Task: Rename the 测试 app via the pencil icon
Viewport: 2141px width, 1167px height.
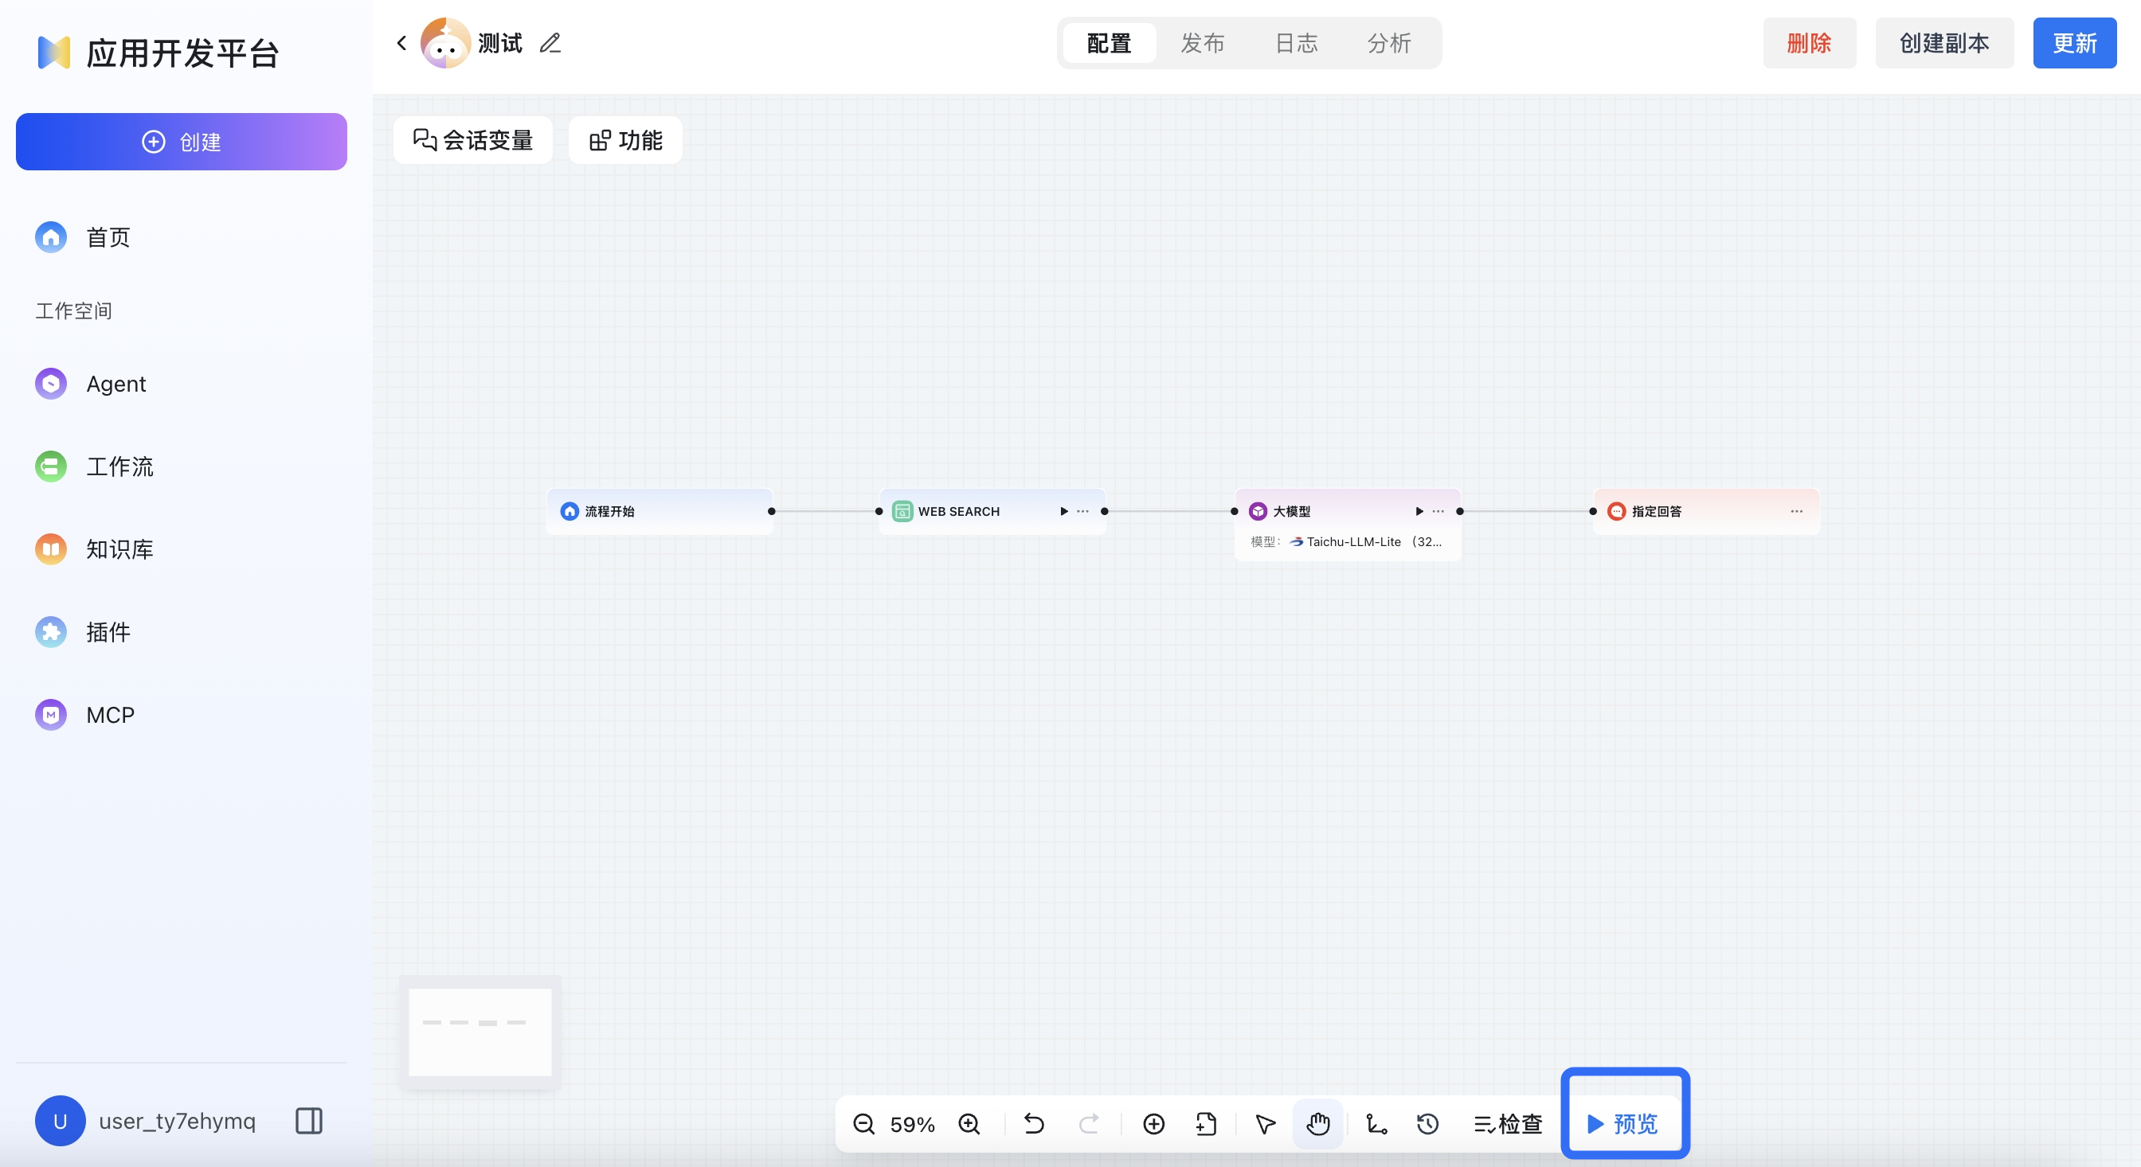Action: click(x=550, y=42)
